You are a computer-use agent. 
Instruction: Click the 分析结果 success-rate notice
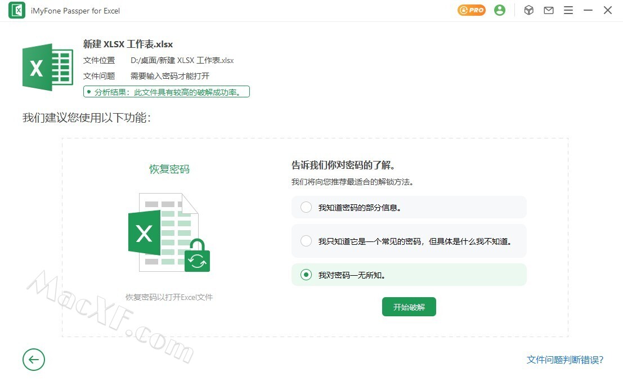click(167, 92)
